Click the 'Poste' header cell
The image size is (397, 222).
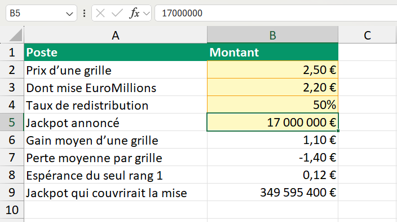pyautogui.click(x=116, y=53)
